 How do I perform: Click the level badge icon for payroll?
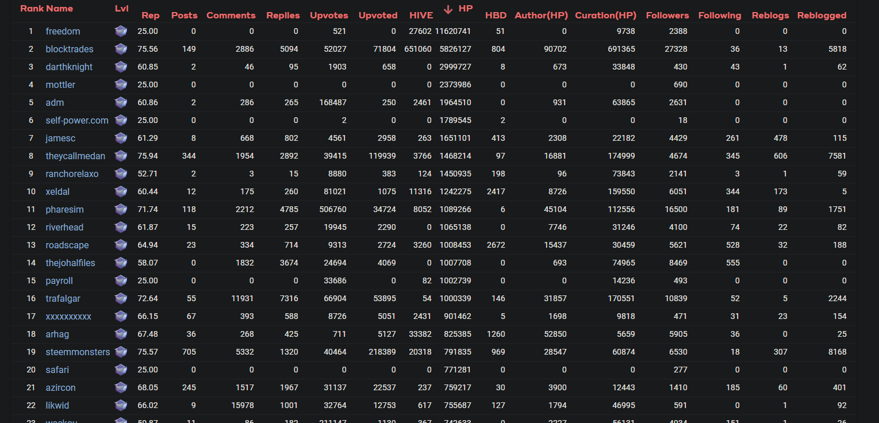tap(121, 280)
